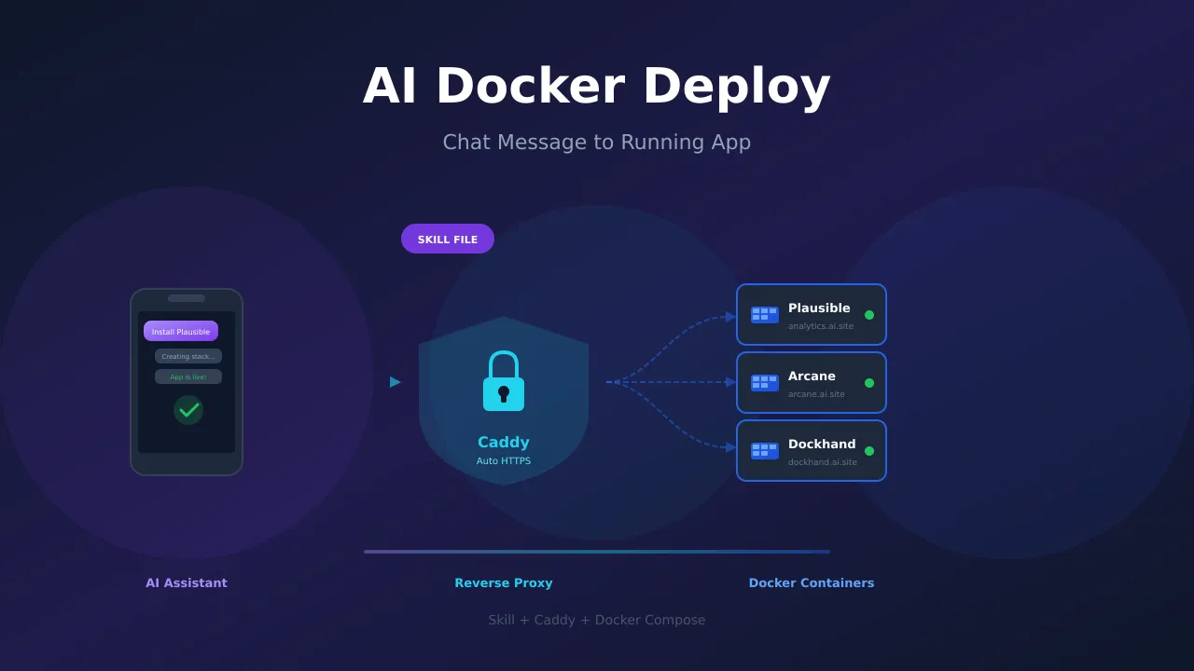
Task: Click the phone's top notch speaker
Action: [187, 298]
